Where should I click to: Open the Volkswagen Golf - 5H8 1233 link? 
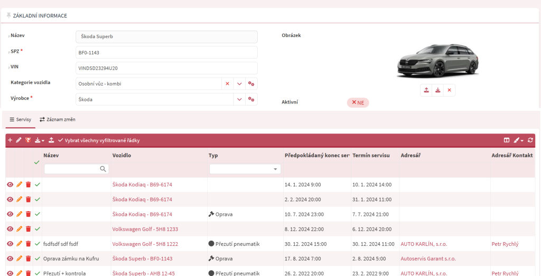coord(145,229)
